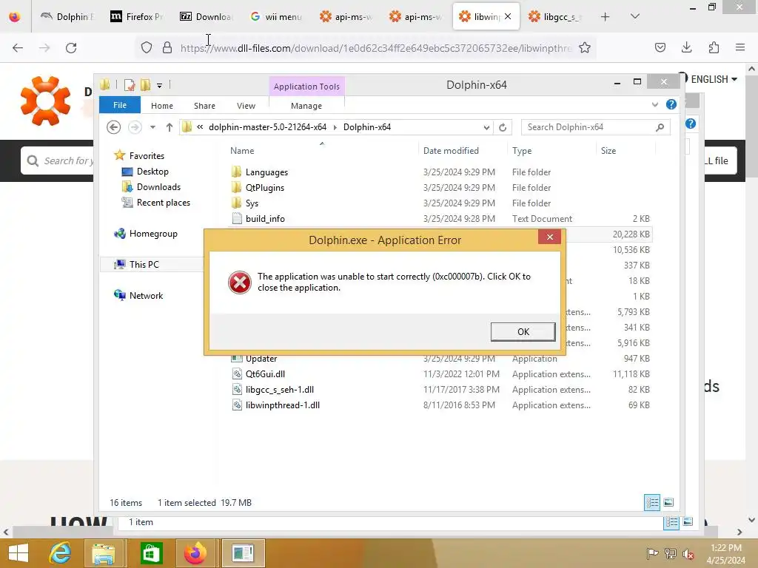The image size is (758, 568).
Task: Select Network in navigation pane
Action: [x=146, y=295]
